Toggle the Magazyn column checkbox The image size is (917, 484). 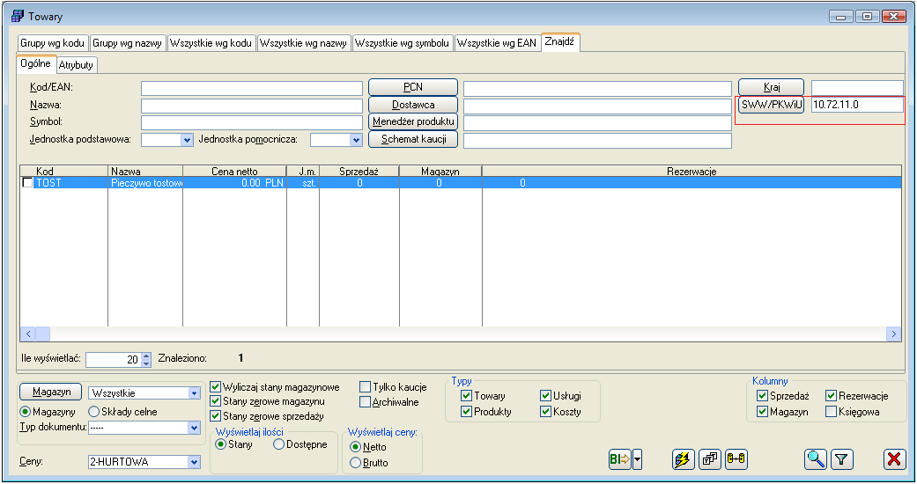(762, 412)
